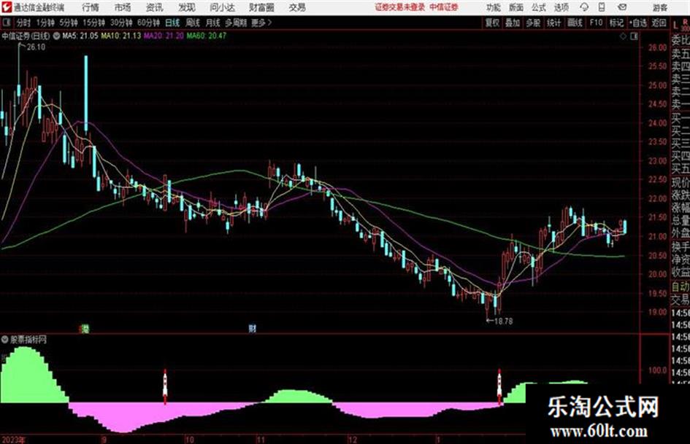Image resolution: width=690 pixels, height=444 pixels.
Task: Click the 股票指标网 indicator name
Action: click(28, 339)
